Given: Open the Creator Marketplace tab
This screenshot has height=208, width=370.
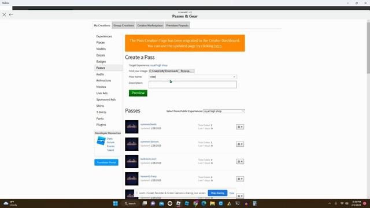Looking at the screenshot, I should 150,25.
